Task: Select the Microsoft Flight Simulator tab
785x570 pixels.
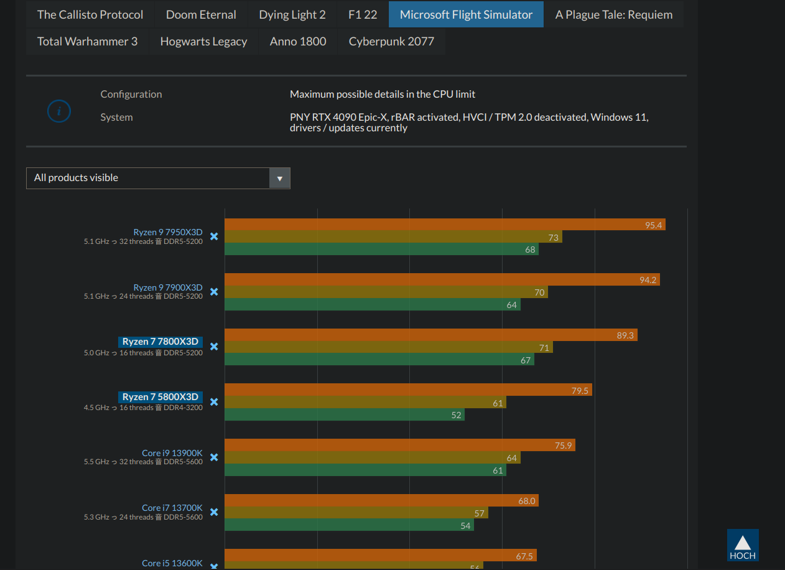Action: pos(467,14)
